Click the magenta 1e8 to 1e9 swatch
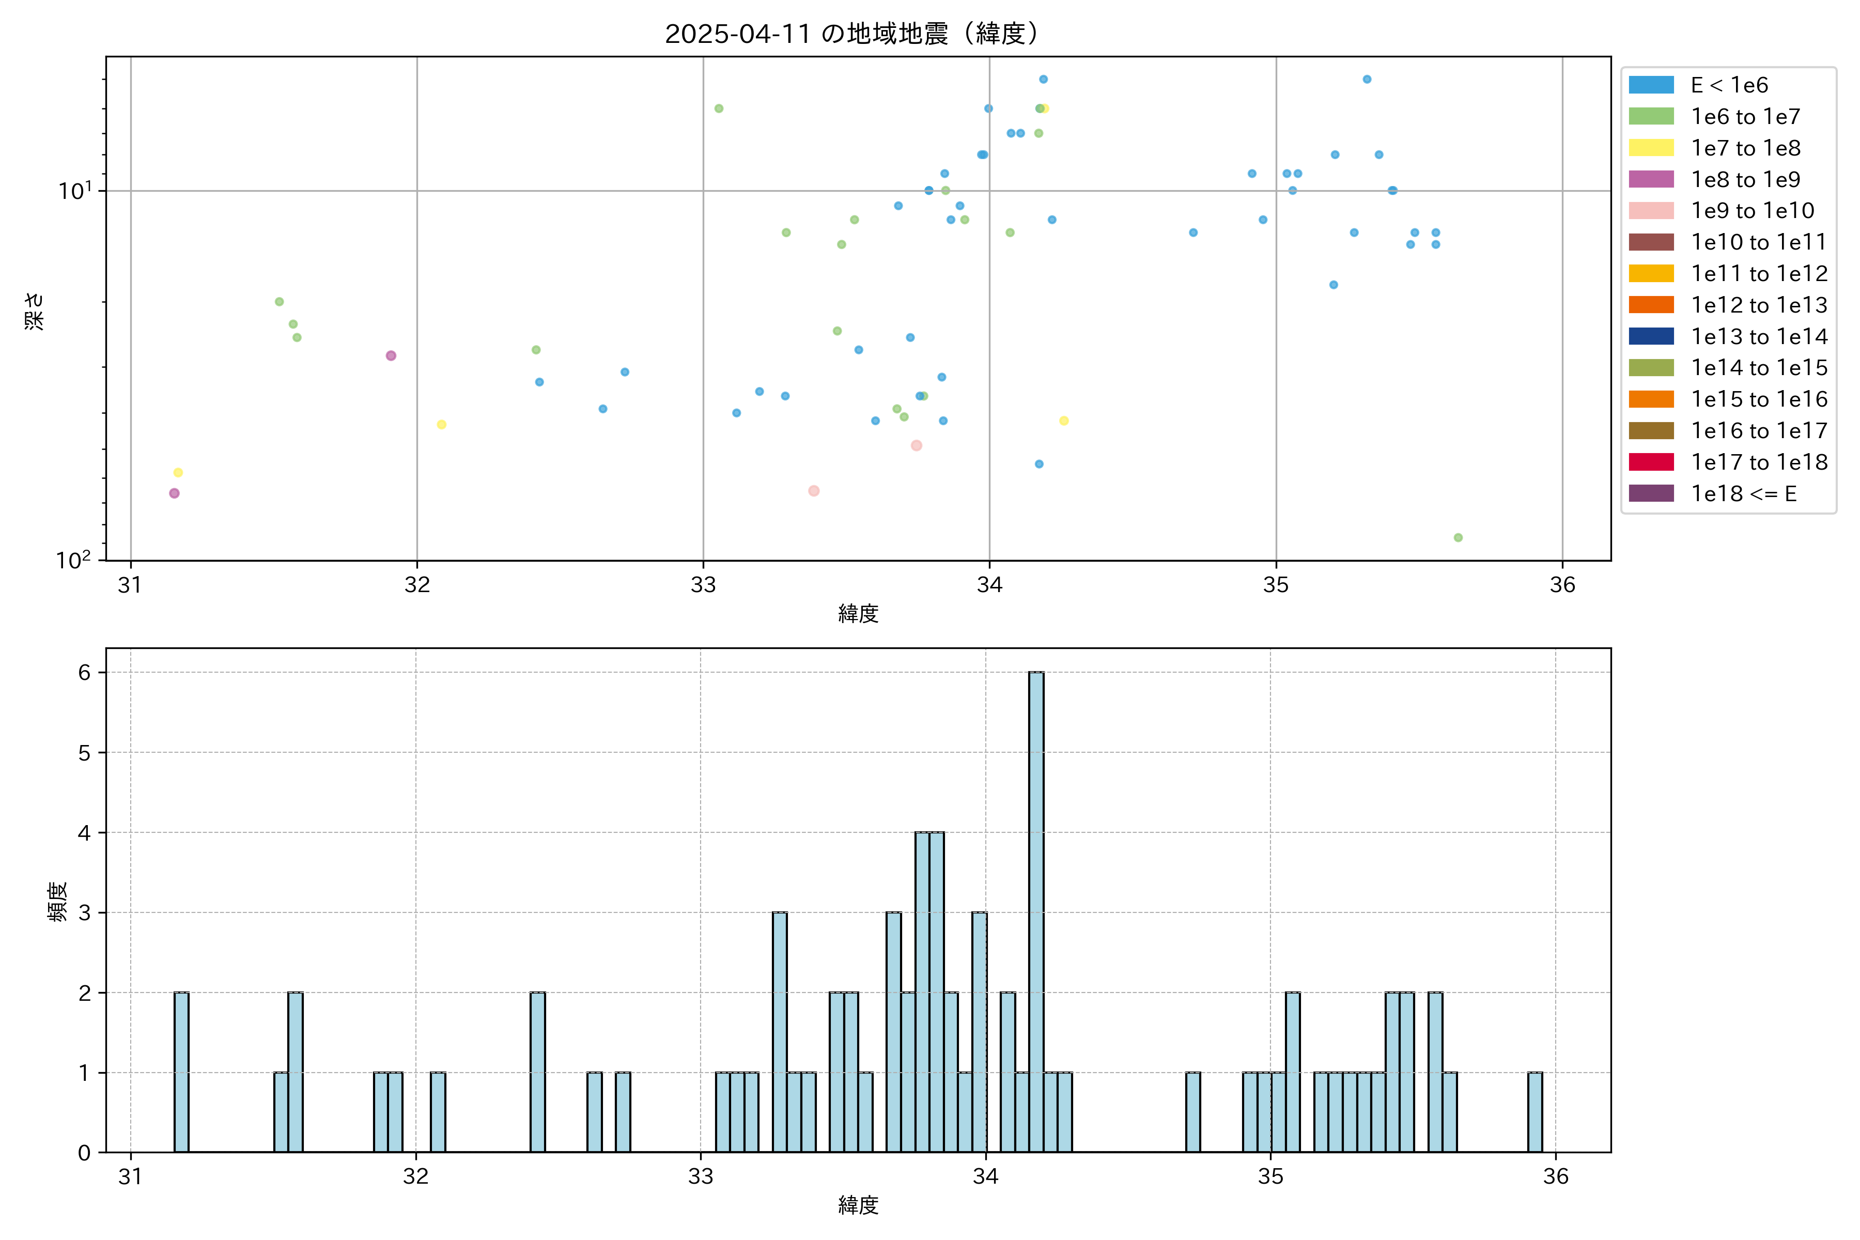Viewport: 1860px width, 1240px height. [1651, 179]
